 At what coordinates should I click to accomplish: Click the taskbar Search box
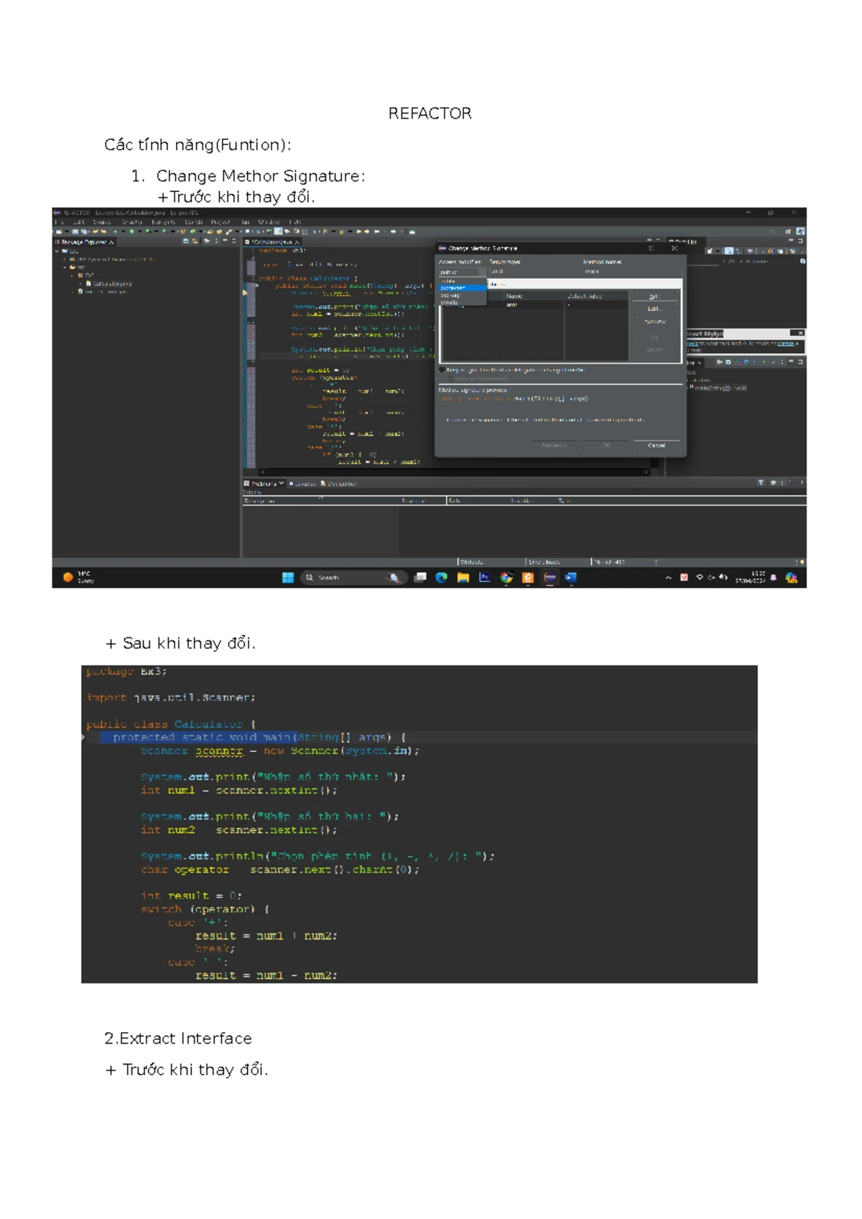(x=353, y=577)
